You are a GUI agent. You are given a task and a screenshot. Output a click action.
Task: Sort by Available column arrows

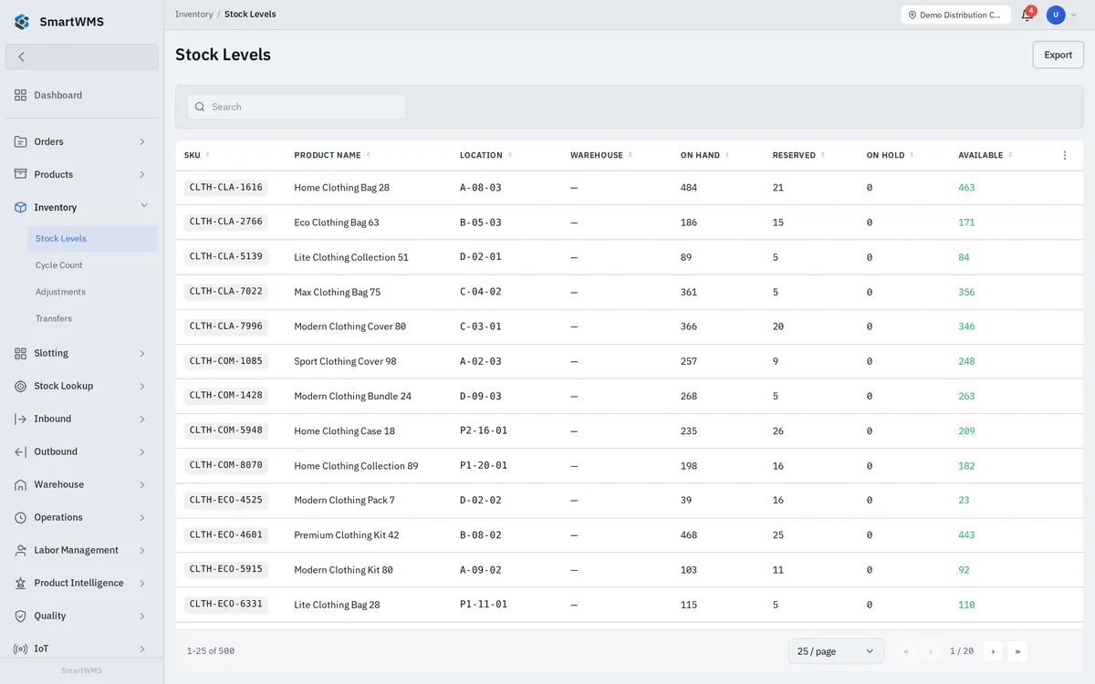1010,155
